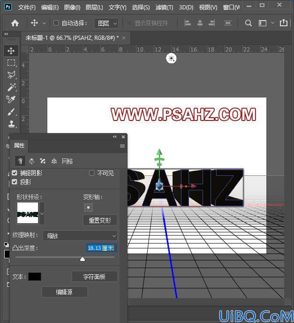Click align horizontal centers icon

pos(200,23)
